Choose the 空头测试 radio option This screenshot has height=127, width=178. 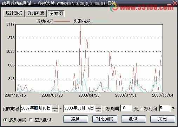pyautogui.click(x=31, y=120)
